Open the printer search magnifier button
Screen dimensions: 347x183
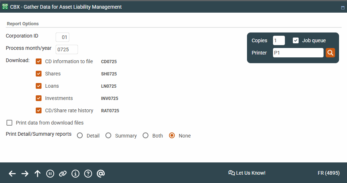coord(330,53)
